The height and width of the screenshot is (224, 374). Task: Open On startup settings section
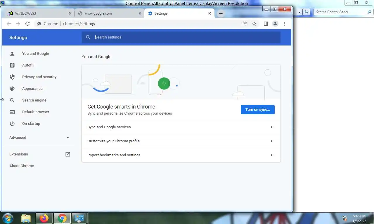(31, 124)
